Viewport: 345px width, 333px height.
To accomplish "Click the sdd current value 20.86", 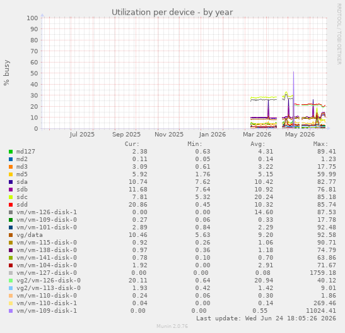I will (138, 205).
